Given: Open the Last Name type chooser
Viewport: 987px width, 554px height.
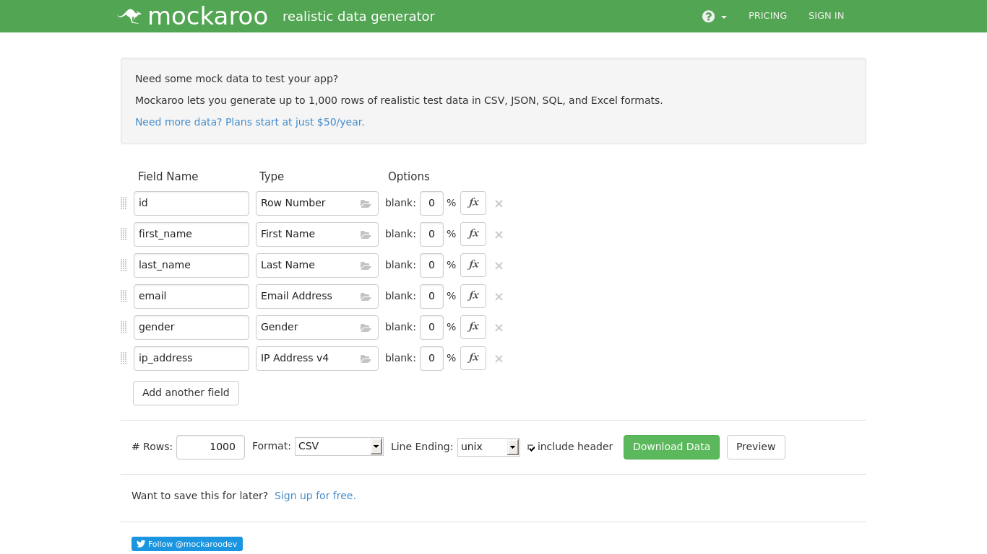Looking at the screenshot, I should coord(317,265).
